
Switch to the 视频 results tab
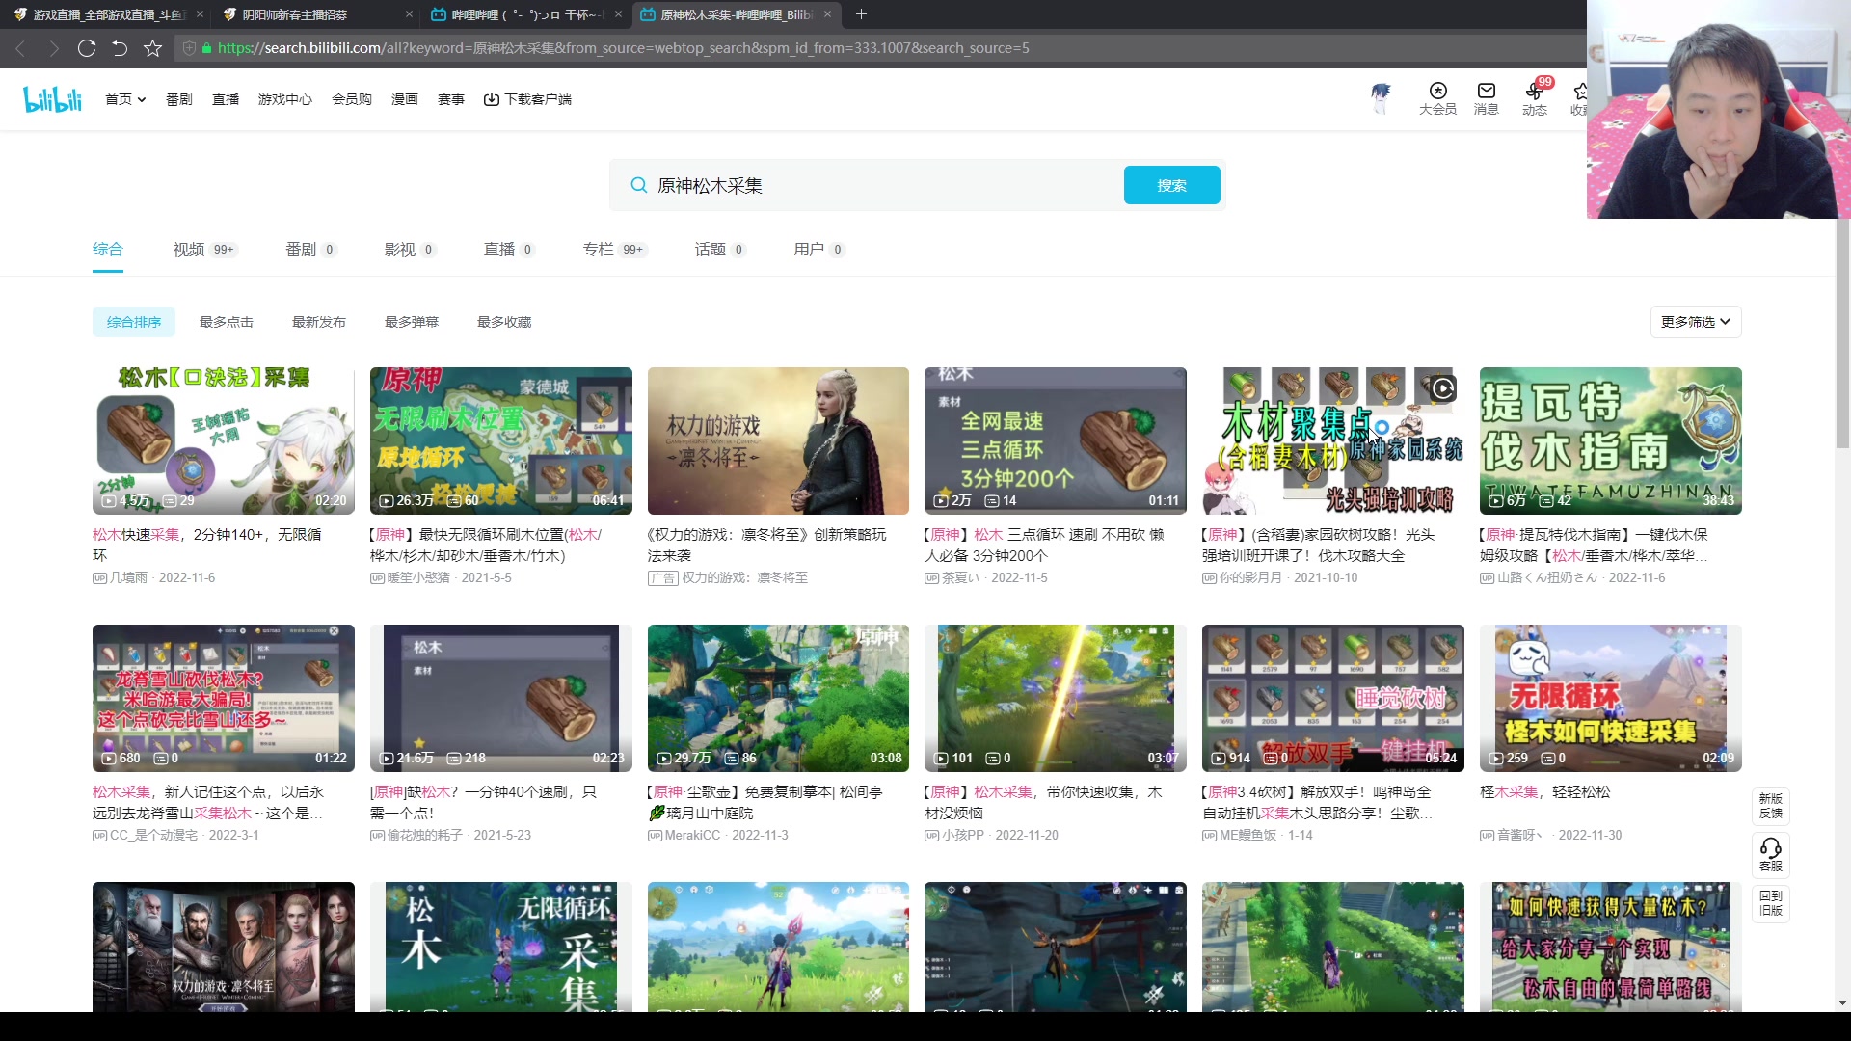point(189,249)
